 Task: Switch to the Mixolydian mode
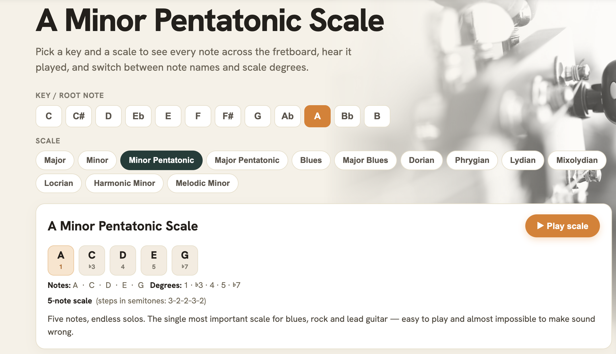[x=577, y=160]
